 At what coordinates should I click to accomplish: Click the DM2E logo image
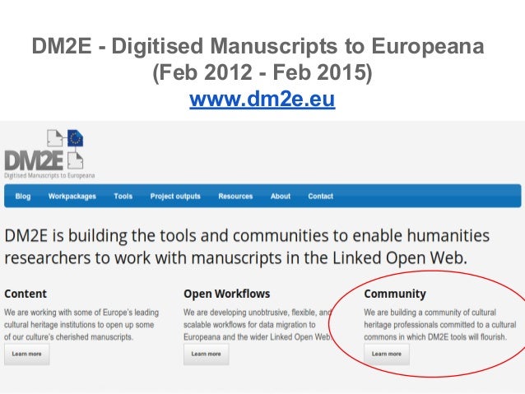(49, 155)
